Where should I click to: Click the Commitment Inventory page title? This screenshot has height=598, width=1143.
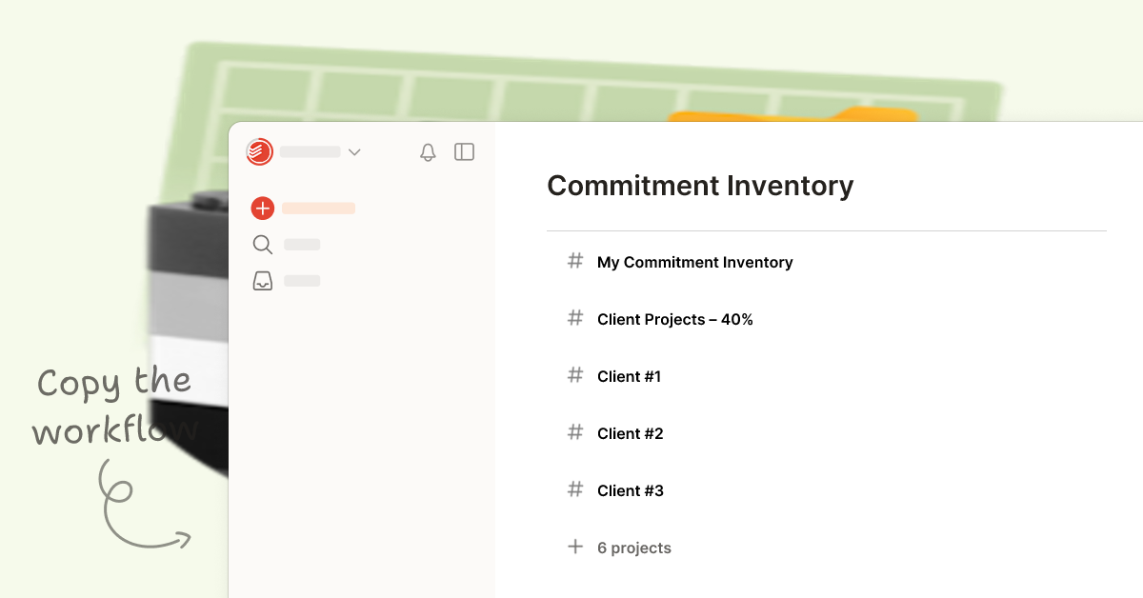(x=701, y=186)
